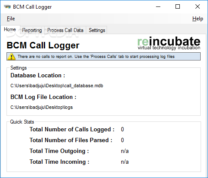
Task: Click the Files Parsed value 0
Action: [x=122, y=140]
